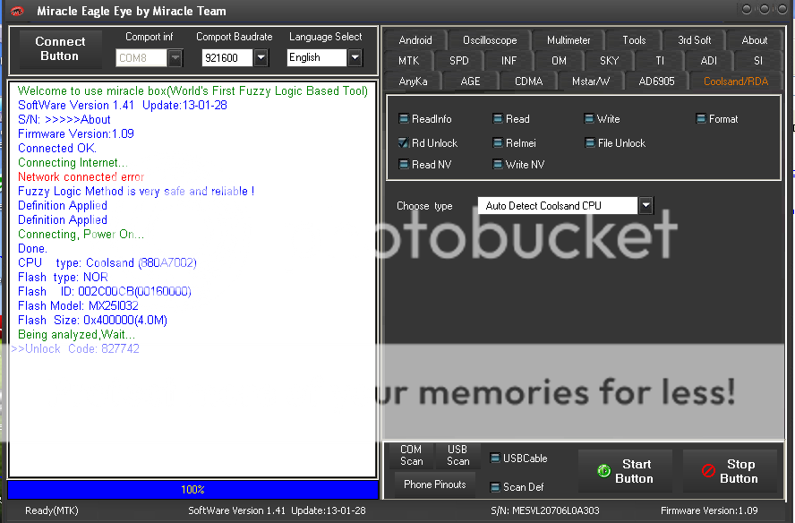Click the blue 100% progress bar
The image size is (795, 523).
[x=192, y=490]
